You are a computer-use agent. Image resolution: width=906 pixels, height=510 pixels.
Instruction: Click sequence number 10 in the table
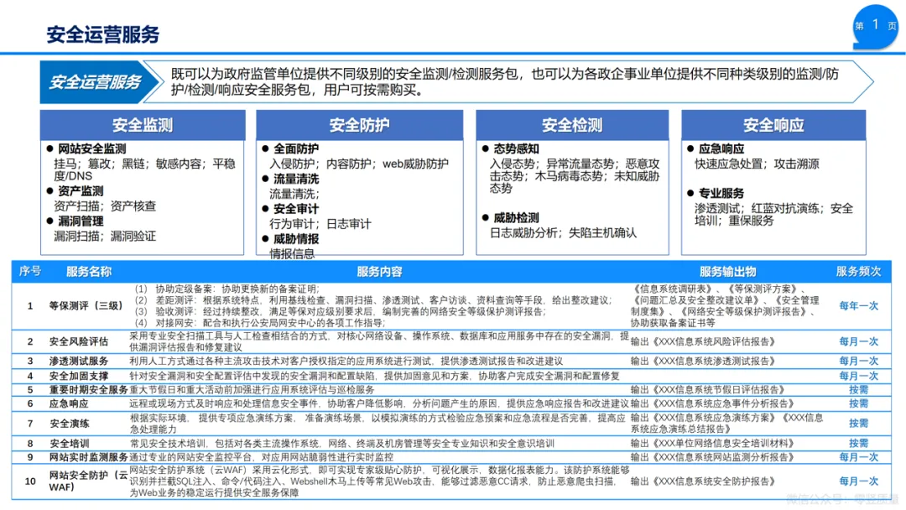[x=30, y=481]
